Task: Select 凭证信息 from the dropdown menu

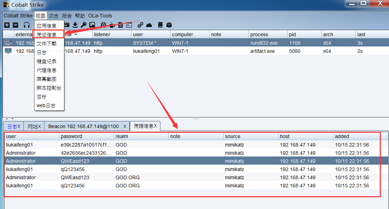Action: point(49,35)
